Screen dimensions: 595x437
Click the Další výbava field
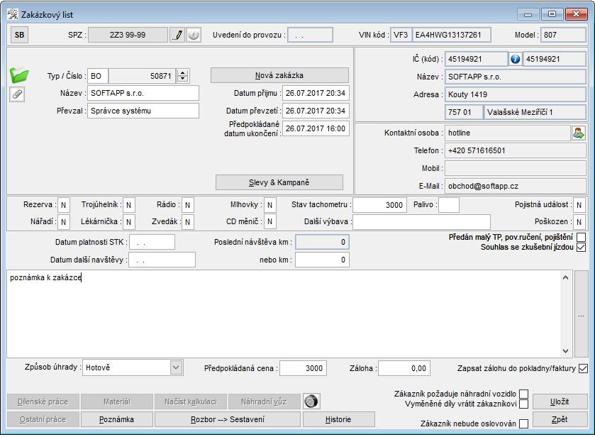[421, 222]
